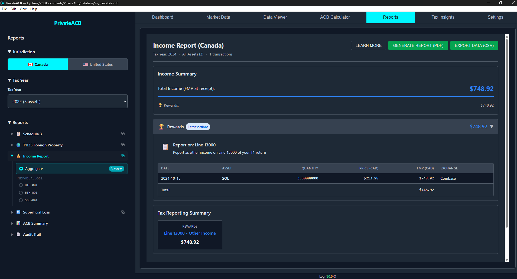Click the GENERATE REPORT (PDF) button

(418, 45)
